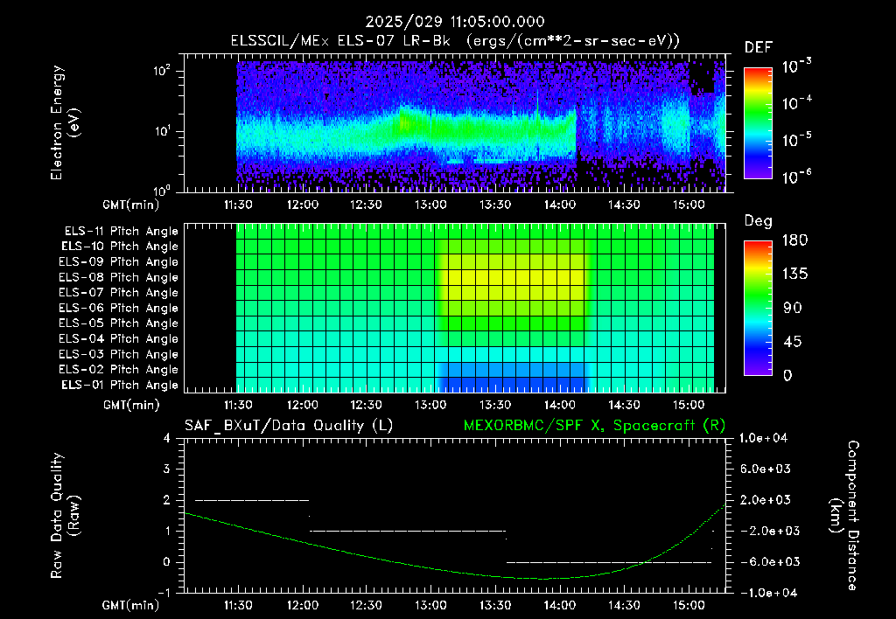This screenshot has height=619, width=896.
Task: Click the 10^-6 tick on DEF color bar
Action: (x=796, y=177)
